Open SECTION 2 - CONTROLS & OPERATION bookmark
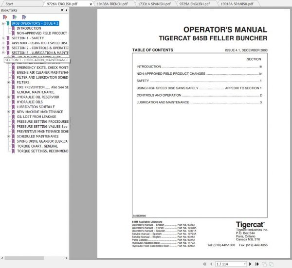This screenshot has width=292, height=268. pyautogui.click(x=40, y=48)
